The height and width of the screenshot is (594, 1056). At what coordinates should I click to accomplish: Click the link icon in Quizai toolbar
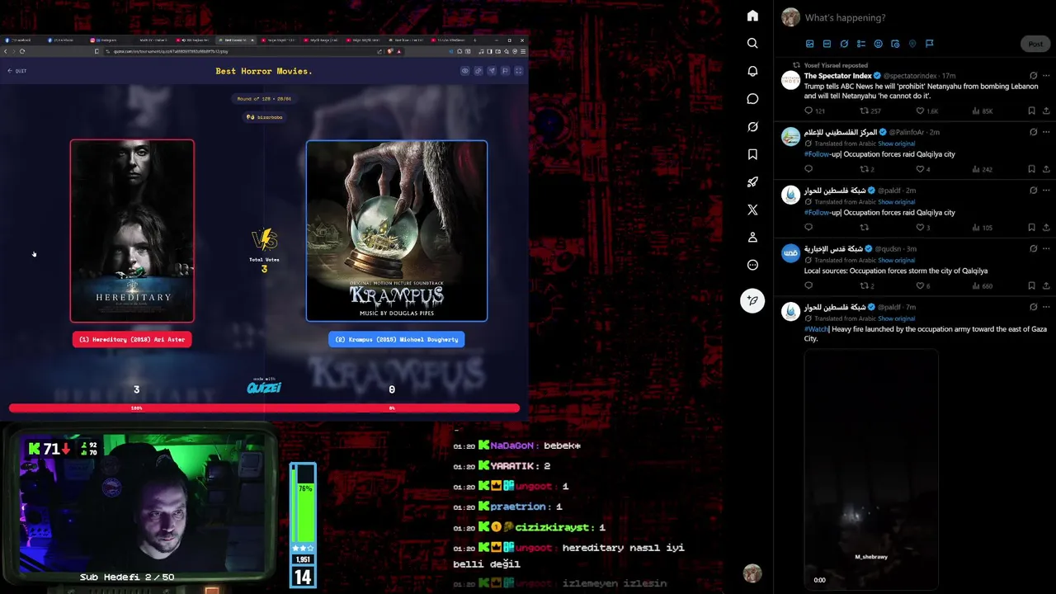pos(478,71)
